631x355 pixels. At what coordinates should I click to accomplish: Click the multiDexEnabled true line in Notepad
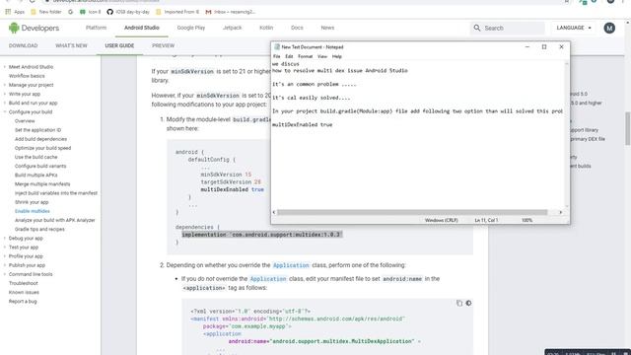302,125
